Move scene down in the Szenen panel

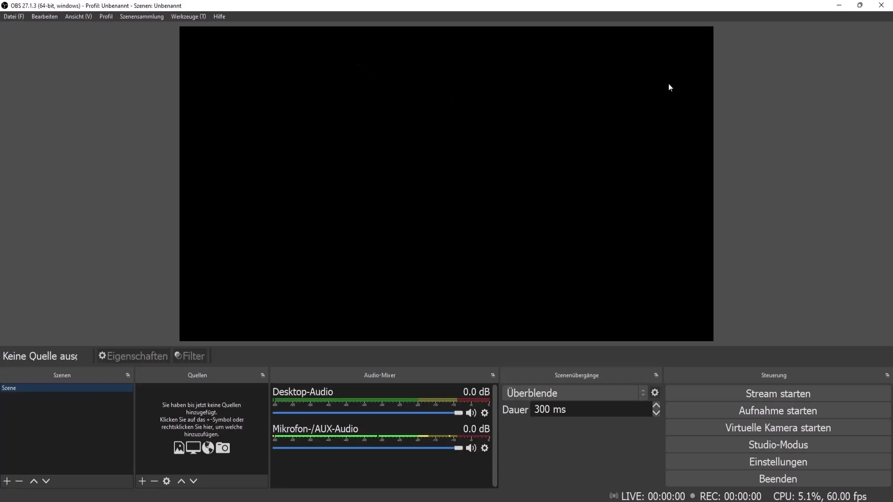[x=46, y=481]
